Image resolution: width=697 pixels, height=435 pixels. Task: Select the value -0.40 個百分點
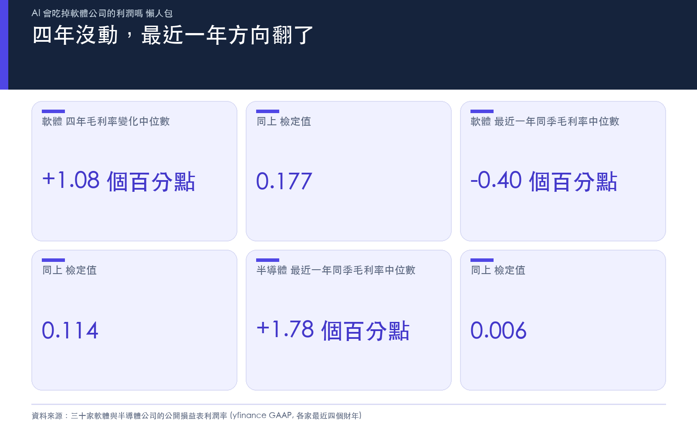pyautogui.click(x=544, y=181)
